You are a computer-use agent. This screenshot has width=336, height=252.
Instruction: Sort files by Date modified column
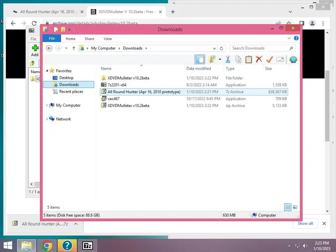pyautogui.click(x=199, y=69)
